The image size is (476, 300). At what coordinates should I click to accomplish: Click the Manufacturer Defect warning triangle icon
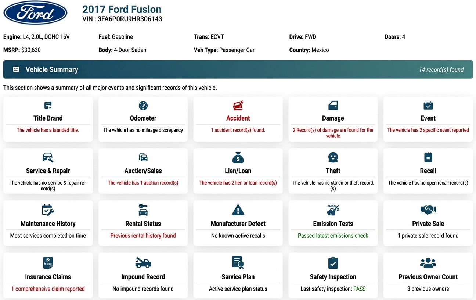coord(238,210)
